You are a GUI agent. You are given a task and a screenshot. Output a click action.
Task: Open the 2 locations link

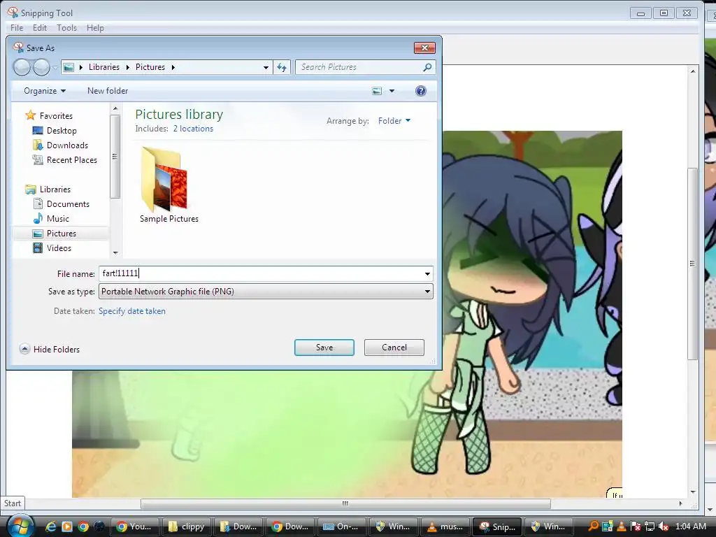pyautogui.click(x=193, y=129)
